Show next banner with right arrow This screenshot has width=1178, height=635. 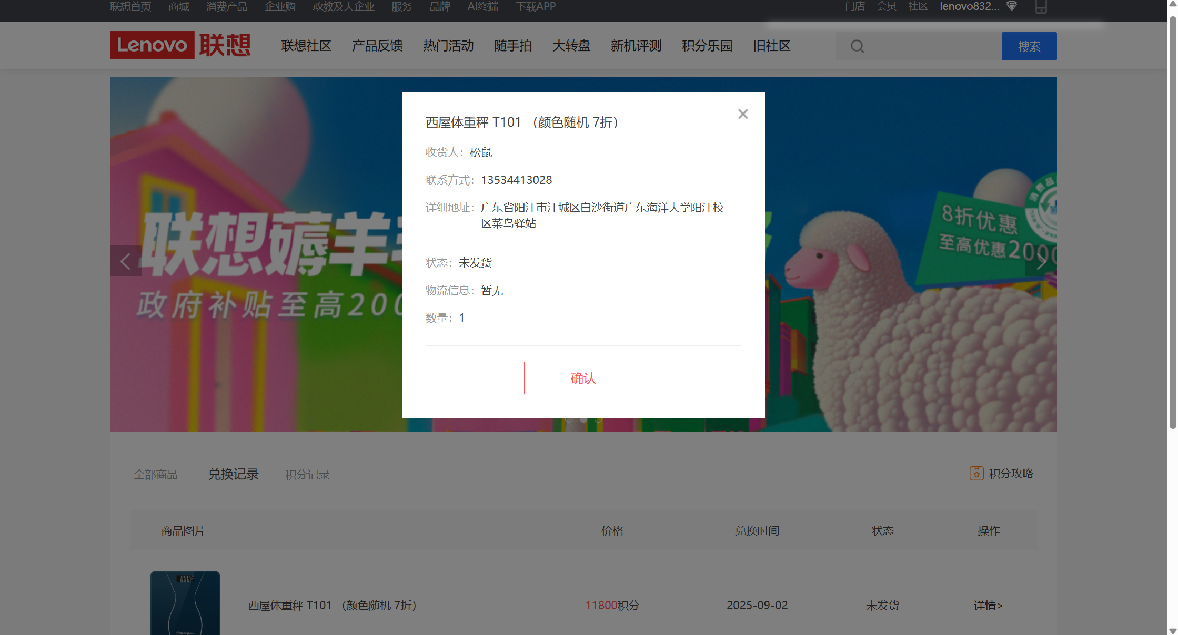click(1041, 261)
